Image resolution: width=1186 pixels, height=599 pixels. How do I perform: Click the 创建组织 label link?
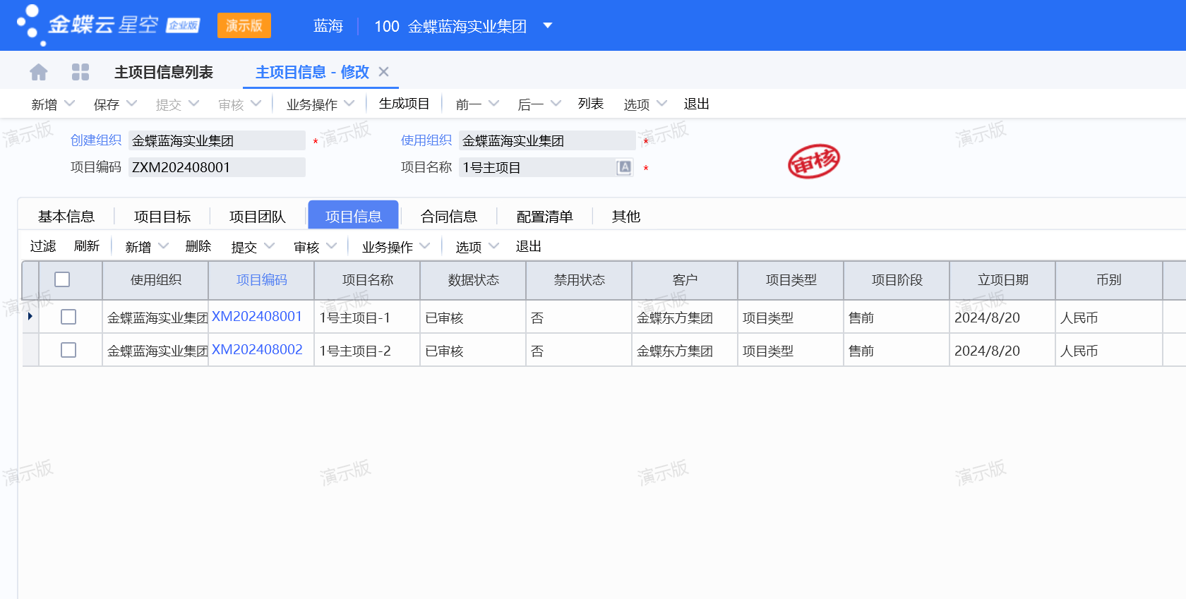coord(96,140)
